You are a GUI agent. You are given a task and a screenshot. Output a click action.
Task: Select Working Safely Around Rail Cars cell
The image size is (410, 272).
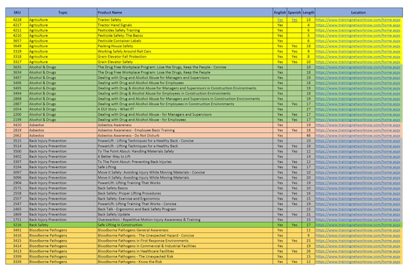pos(185,51)
